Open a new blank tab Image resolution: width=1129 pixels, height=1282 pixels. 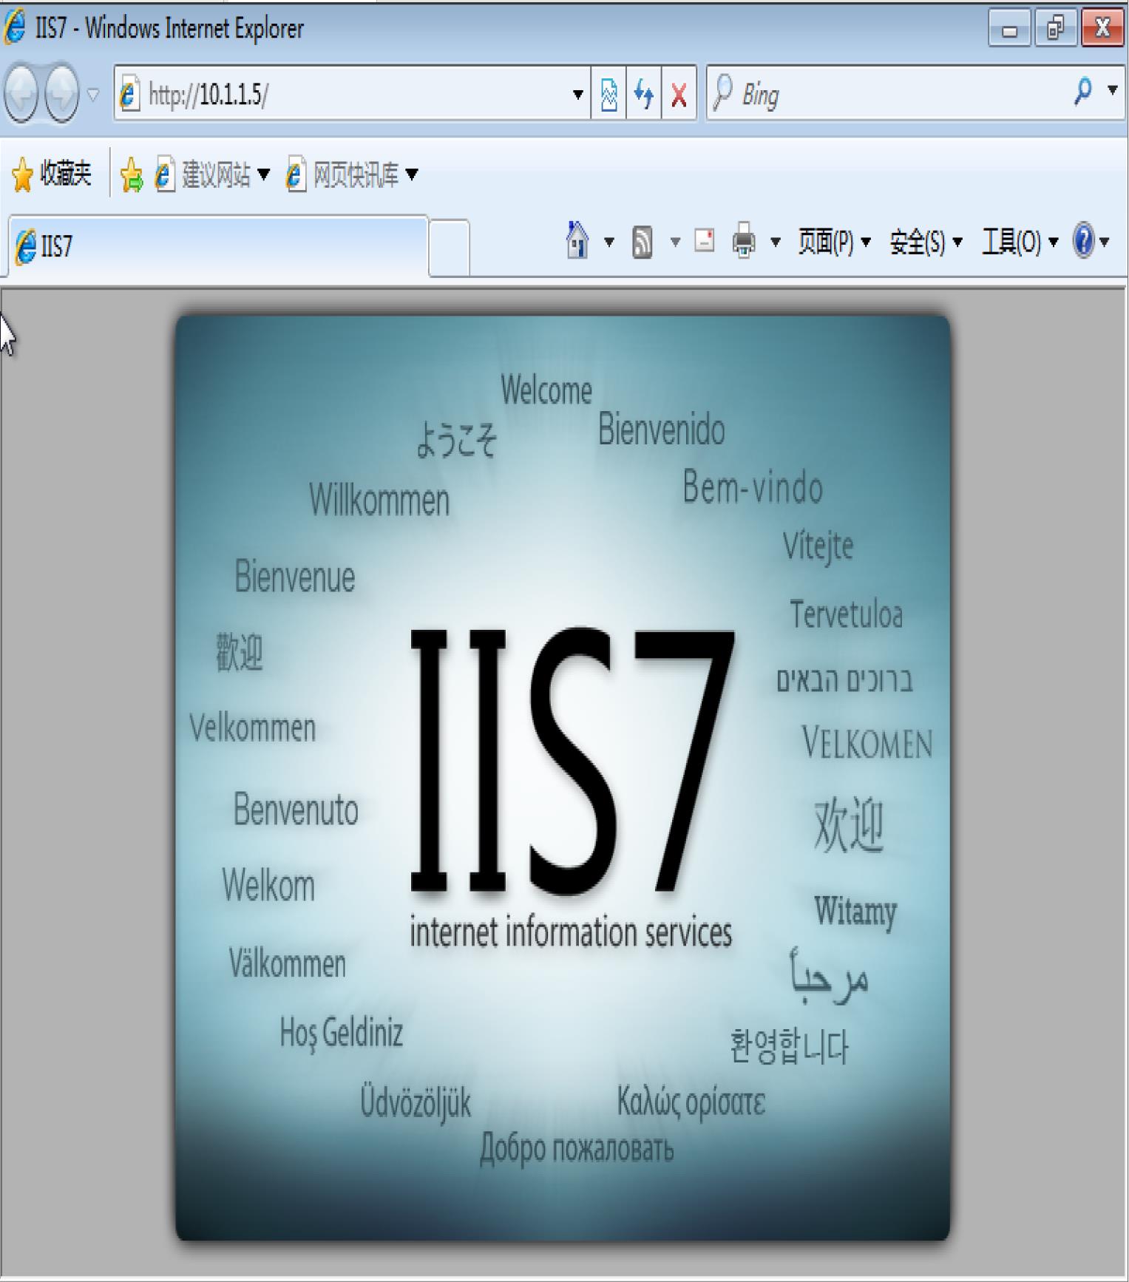click(449, 248)
